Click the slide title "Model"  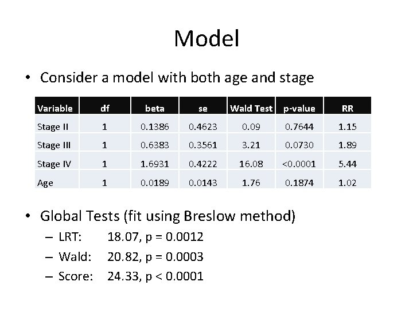pyautogui.click(x=206, y=39)
